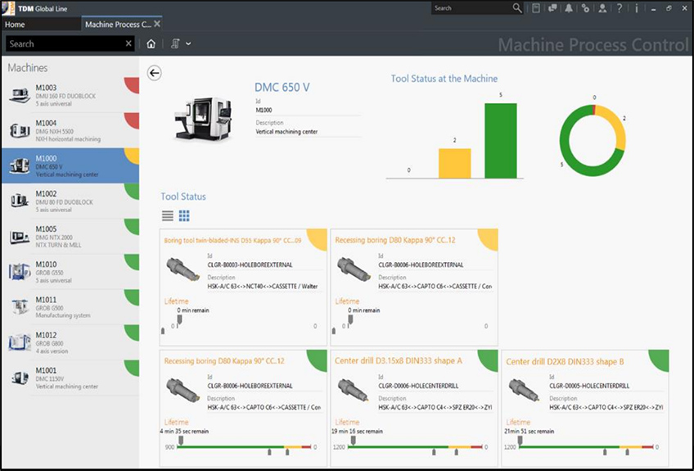Click tool image on CLGR-B0003 card
The width and height of the screenshot is (694, 471).
(182, 269)
